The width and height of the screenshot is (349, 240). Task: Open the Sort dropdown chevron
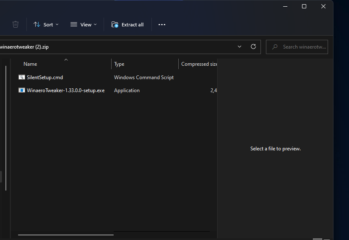pos(57,25)
